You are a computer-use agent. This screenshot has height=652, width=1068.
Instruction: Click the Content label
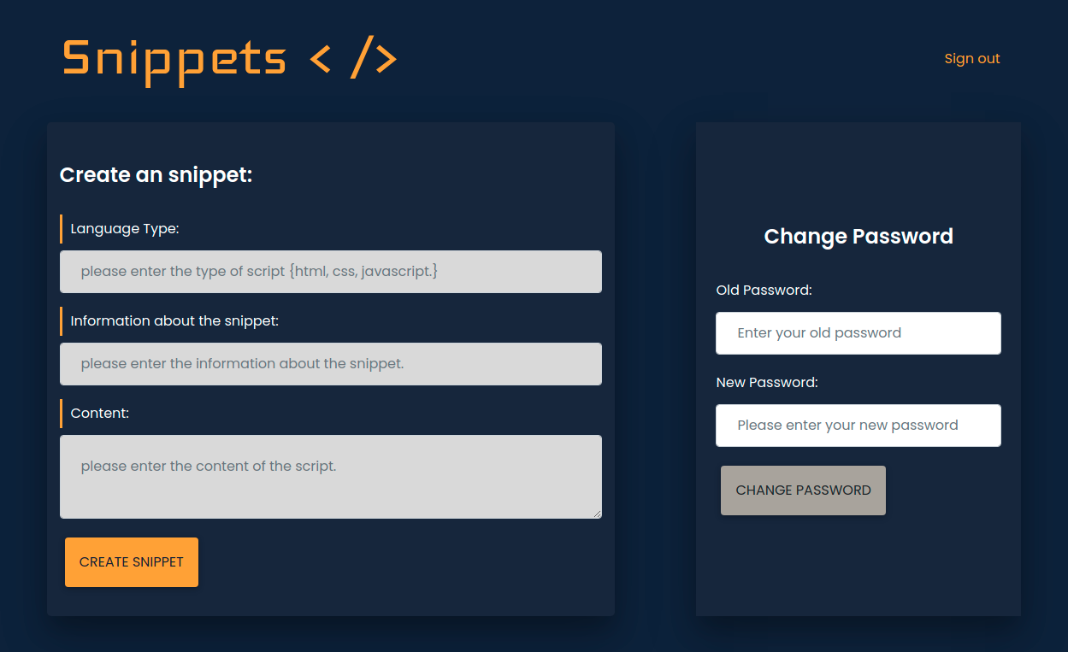[100, 414]
